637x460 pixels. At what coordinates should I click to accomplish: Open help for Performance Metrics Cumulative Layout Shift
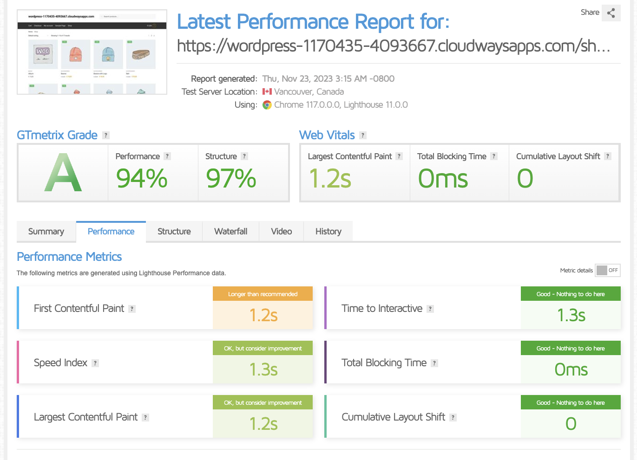(453, 417)
